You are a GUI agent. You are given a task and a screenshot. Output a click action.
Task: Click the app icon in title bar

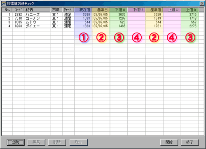4,4
